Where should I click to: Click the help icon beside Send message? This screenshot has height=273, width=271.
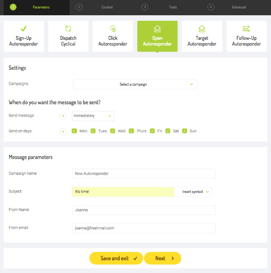(x=63, y=116)
